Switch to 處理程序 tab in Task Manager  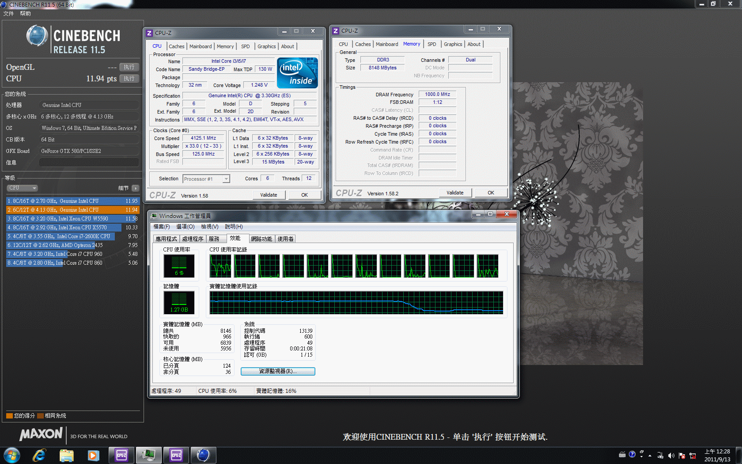pyautogui.click(x=193, y=239)
